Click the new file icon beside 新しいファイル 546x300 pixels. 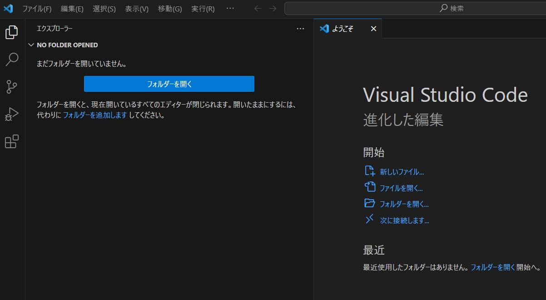(x=370, y=170)
